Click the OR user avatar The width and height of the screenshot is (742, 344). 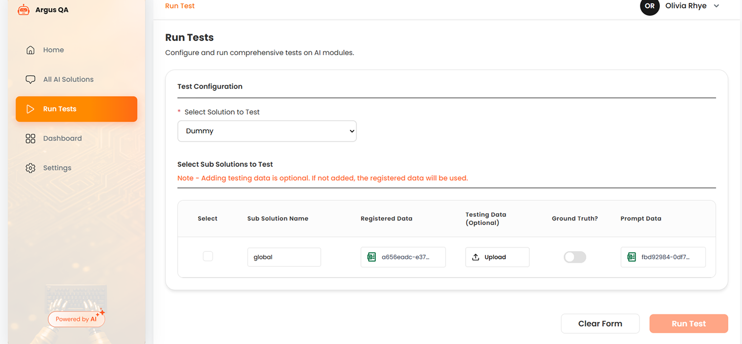650,6
